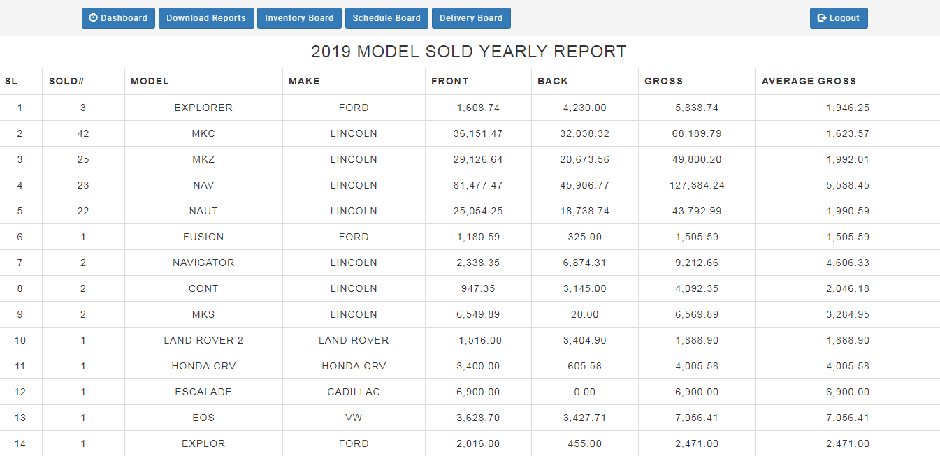The image size is (940, 456).
Task: Click the MODEL column header
Action: click(x=150, y=81)
